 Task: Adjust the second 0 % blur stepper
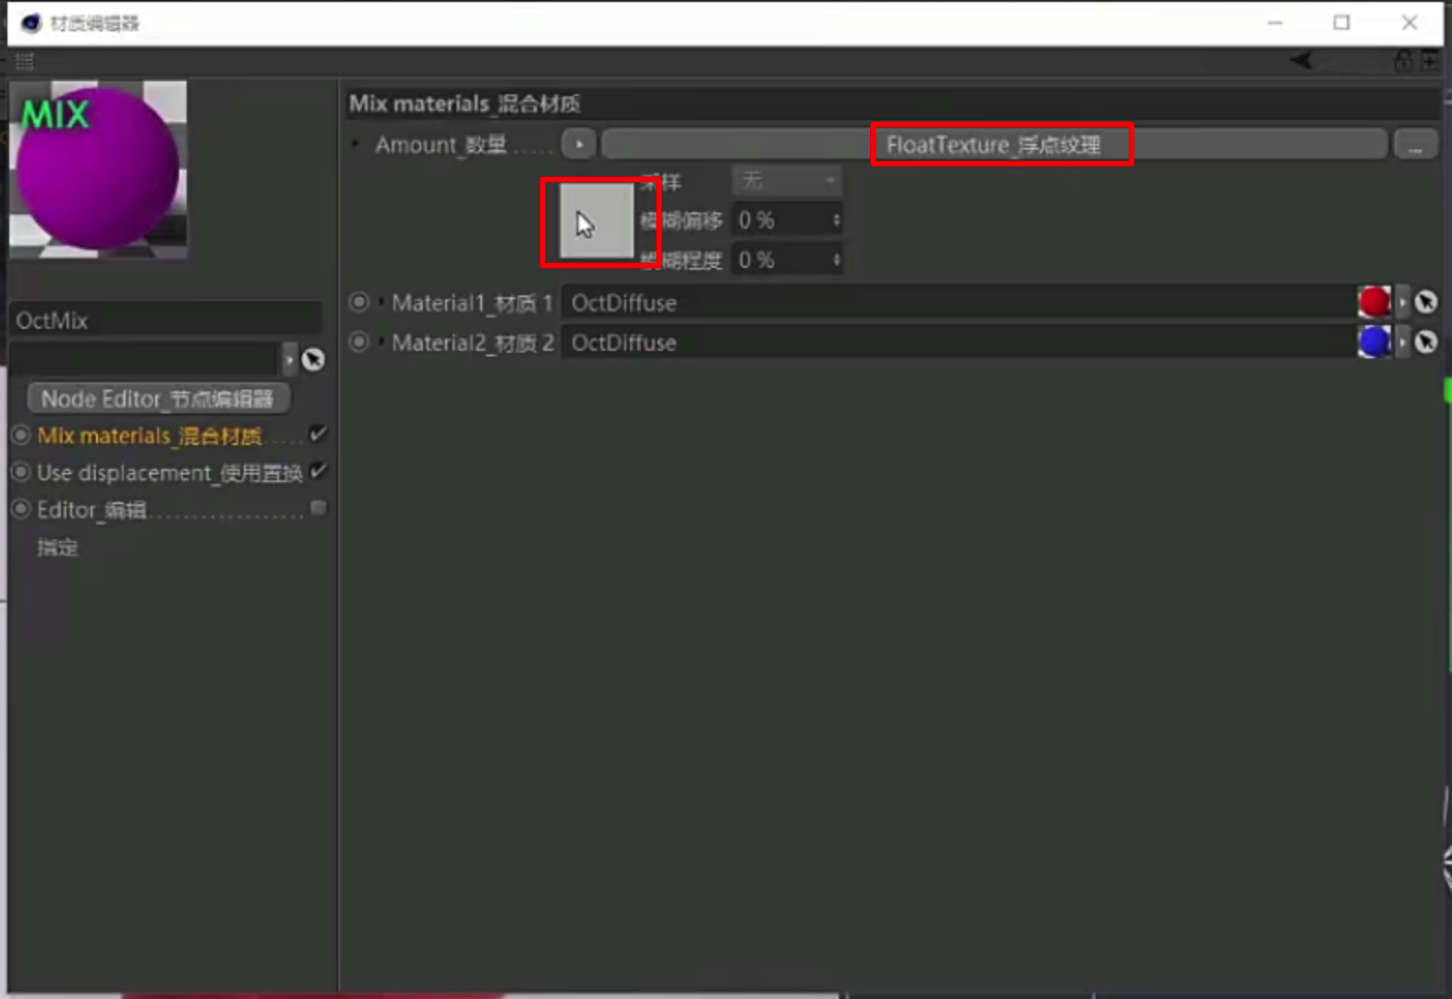[x=836, y=260]
